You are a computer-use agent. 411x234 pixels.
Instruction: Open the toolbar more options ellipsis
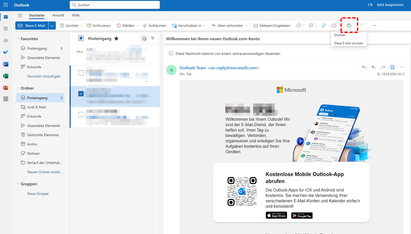point(374,26)
